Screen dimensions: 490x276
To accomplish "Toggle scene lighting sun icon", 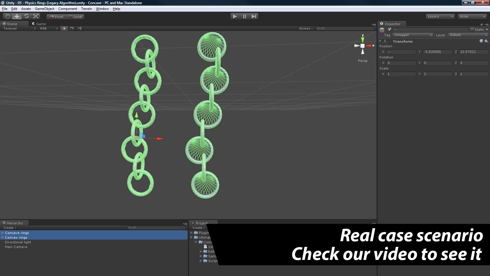I will pyautogui.click(x=64, y=28).
